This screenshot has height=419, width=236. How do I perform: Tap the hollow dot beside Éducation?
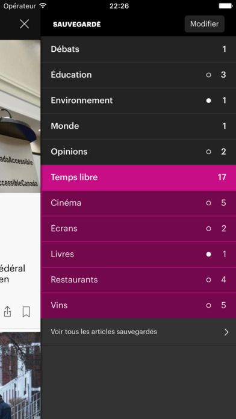coord(208,75)
